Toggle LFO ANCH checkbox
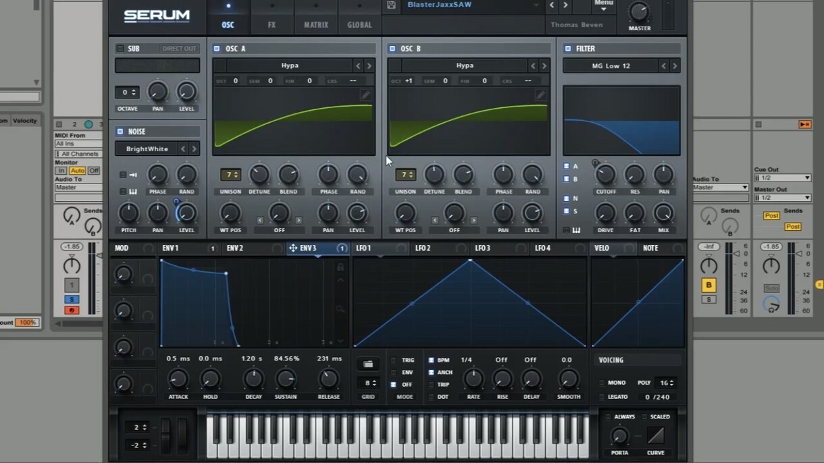This screenshot has width=824, height=463. [431, 373]
